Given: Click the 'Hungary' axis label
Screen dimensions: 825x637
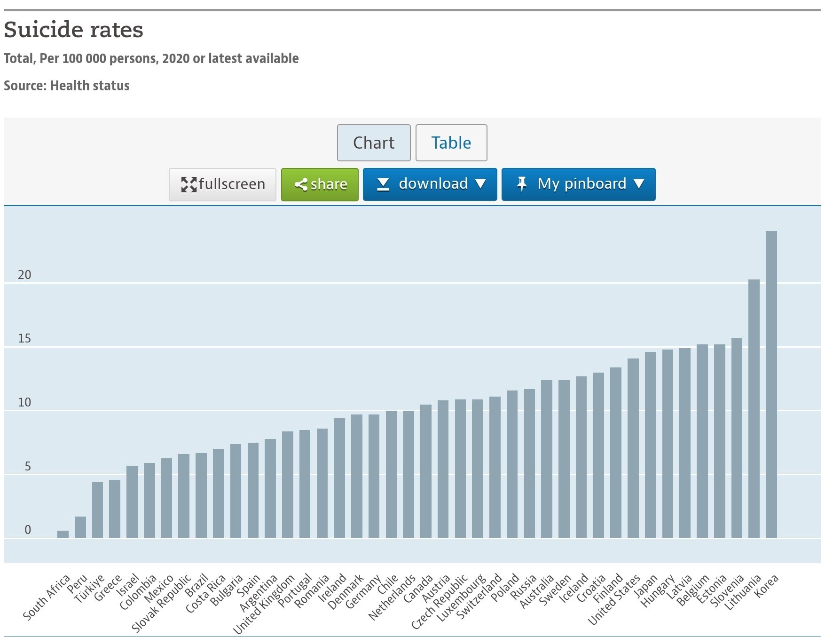Looking at the screenshot, I should [x=658, y=590].
